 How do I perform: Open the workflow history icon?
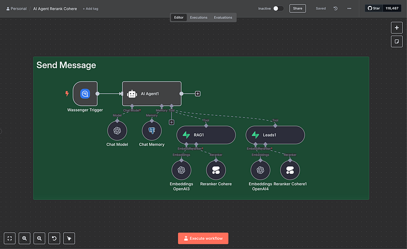pos(335,9)
